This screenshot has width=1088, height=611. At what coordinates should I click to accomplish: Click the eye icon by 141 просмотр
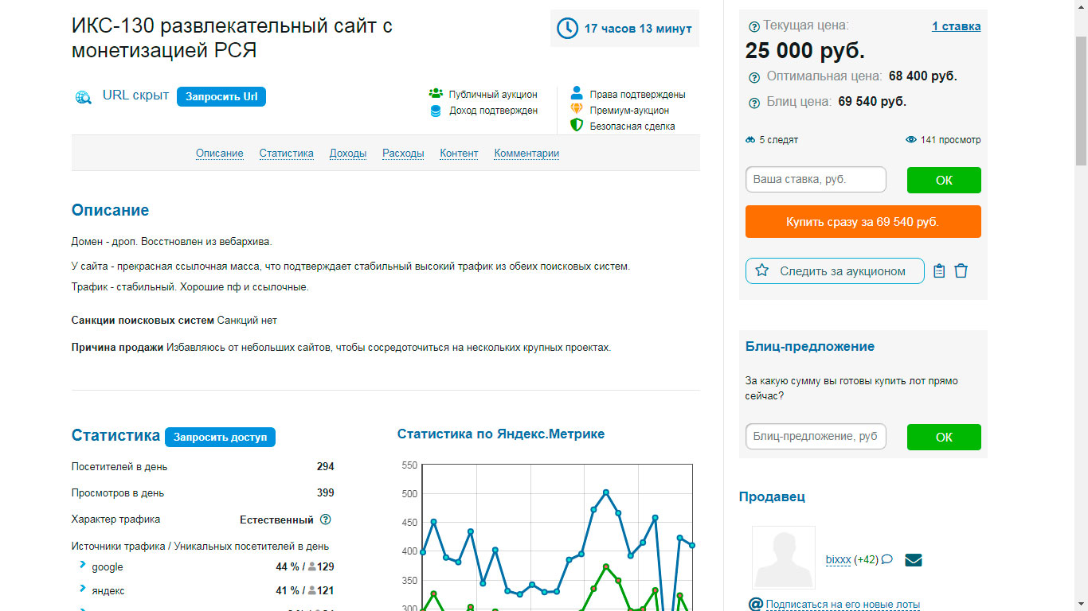click(911, 140)
